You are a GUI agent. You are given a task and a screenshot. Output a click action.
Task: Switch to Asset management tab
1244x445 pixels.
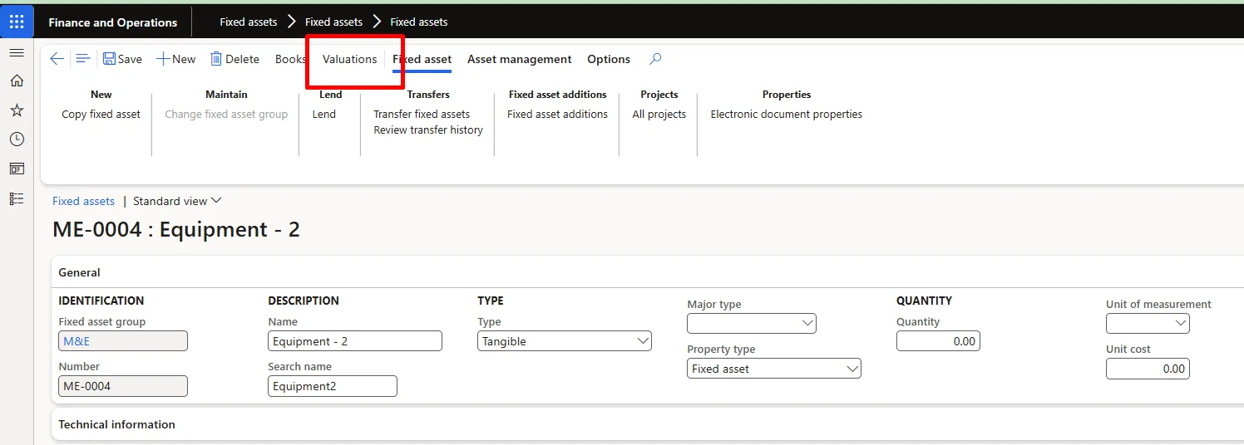click(520, 59)
